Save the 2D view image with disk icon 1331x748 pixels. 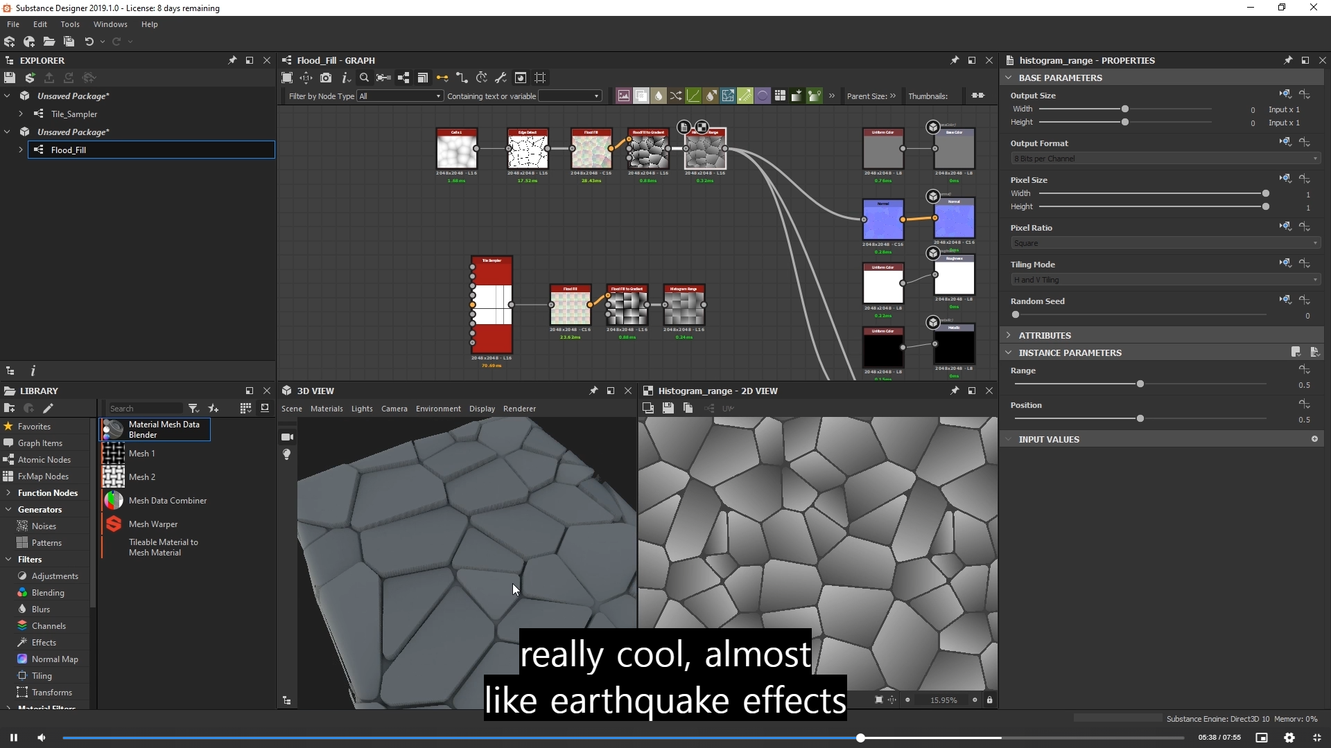[x=668, y=408]
